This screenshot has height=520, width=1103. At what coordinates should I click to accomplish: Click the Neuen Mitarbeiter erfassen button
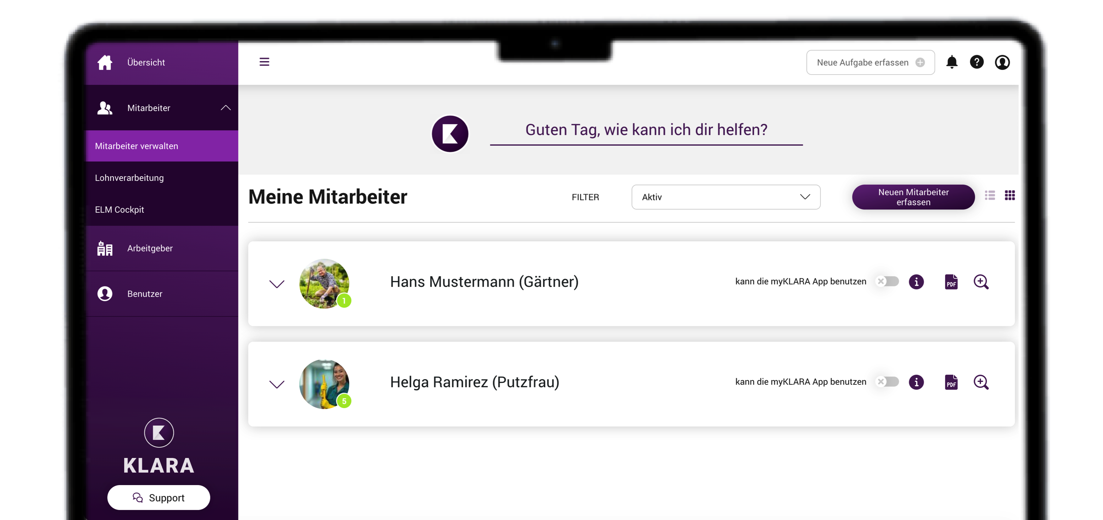click(x=913, y=197)
